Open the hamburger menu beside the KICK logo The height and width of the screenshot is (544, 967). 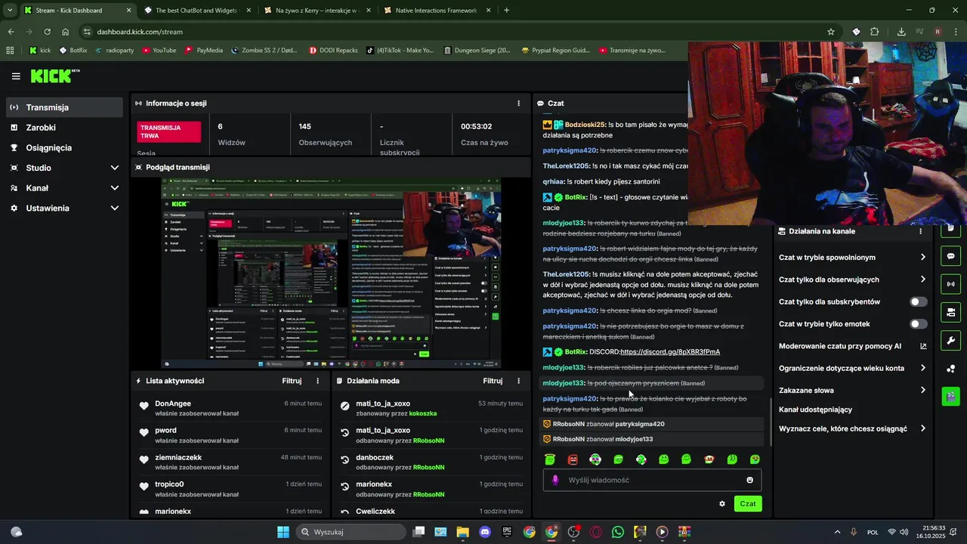(16, 76)
